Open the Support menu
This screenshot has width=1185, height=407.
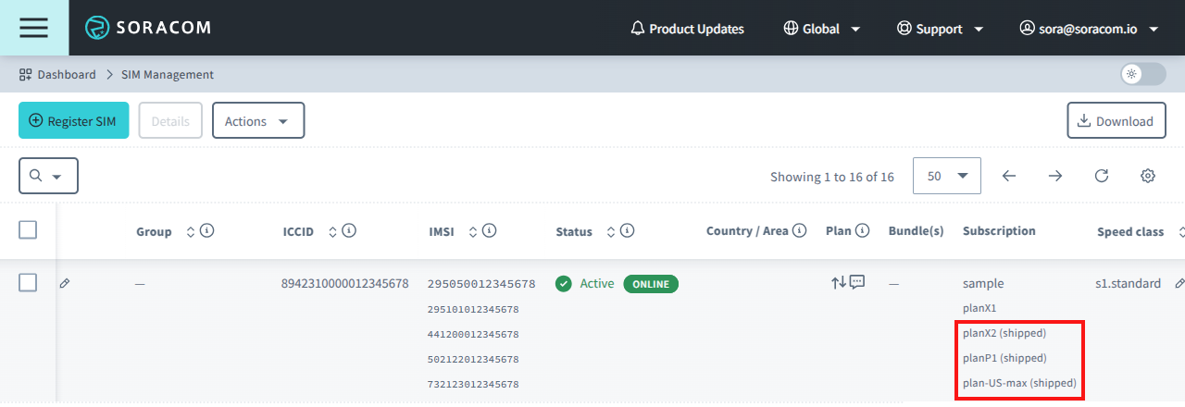(941, 29)
